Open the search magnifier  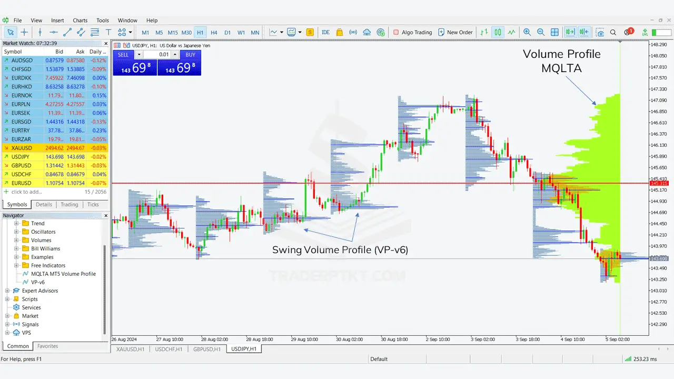click(x=613, y=32)
